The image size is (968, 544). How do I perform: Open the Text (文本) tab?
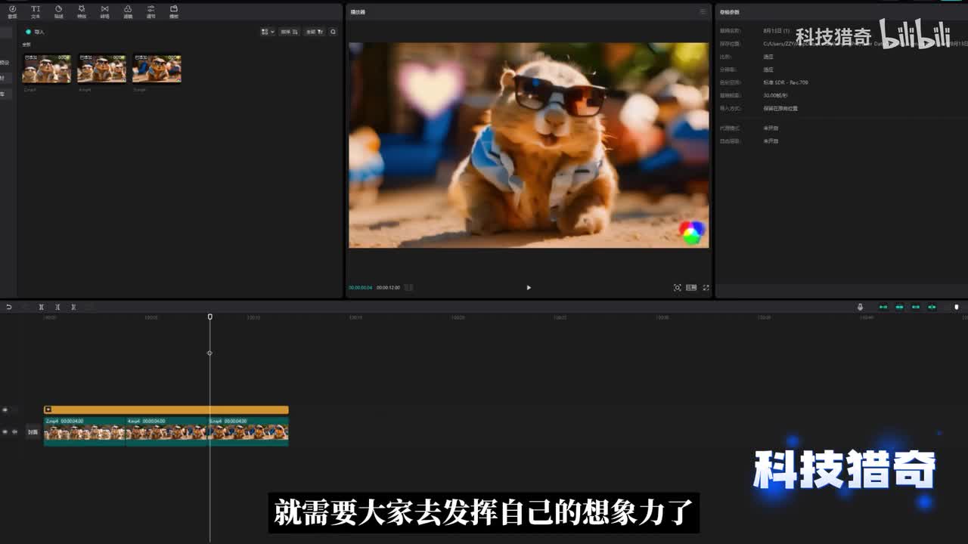pos(36,11)
